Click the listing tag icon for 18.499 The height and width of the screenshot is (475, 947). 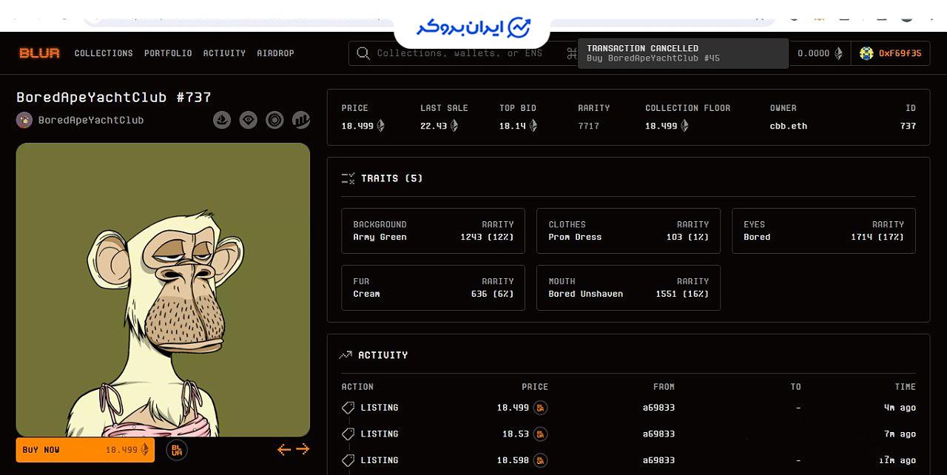click(x=348, y=408)
